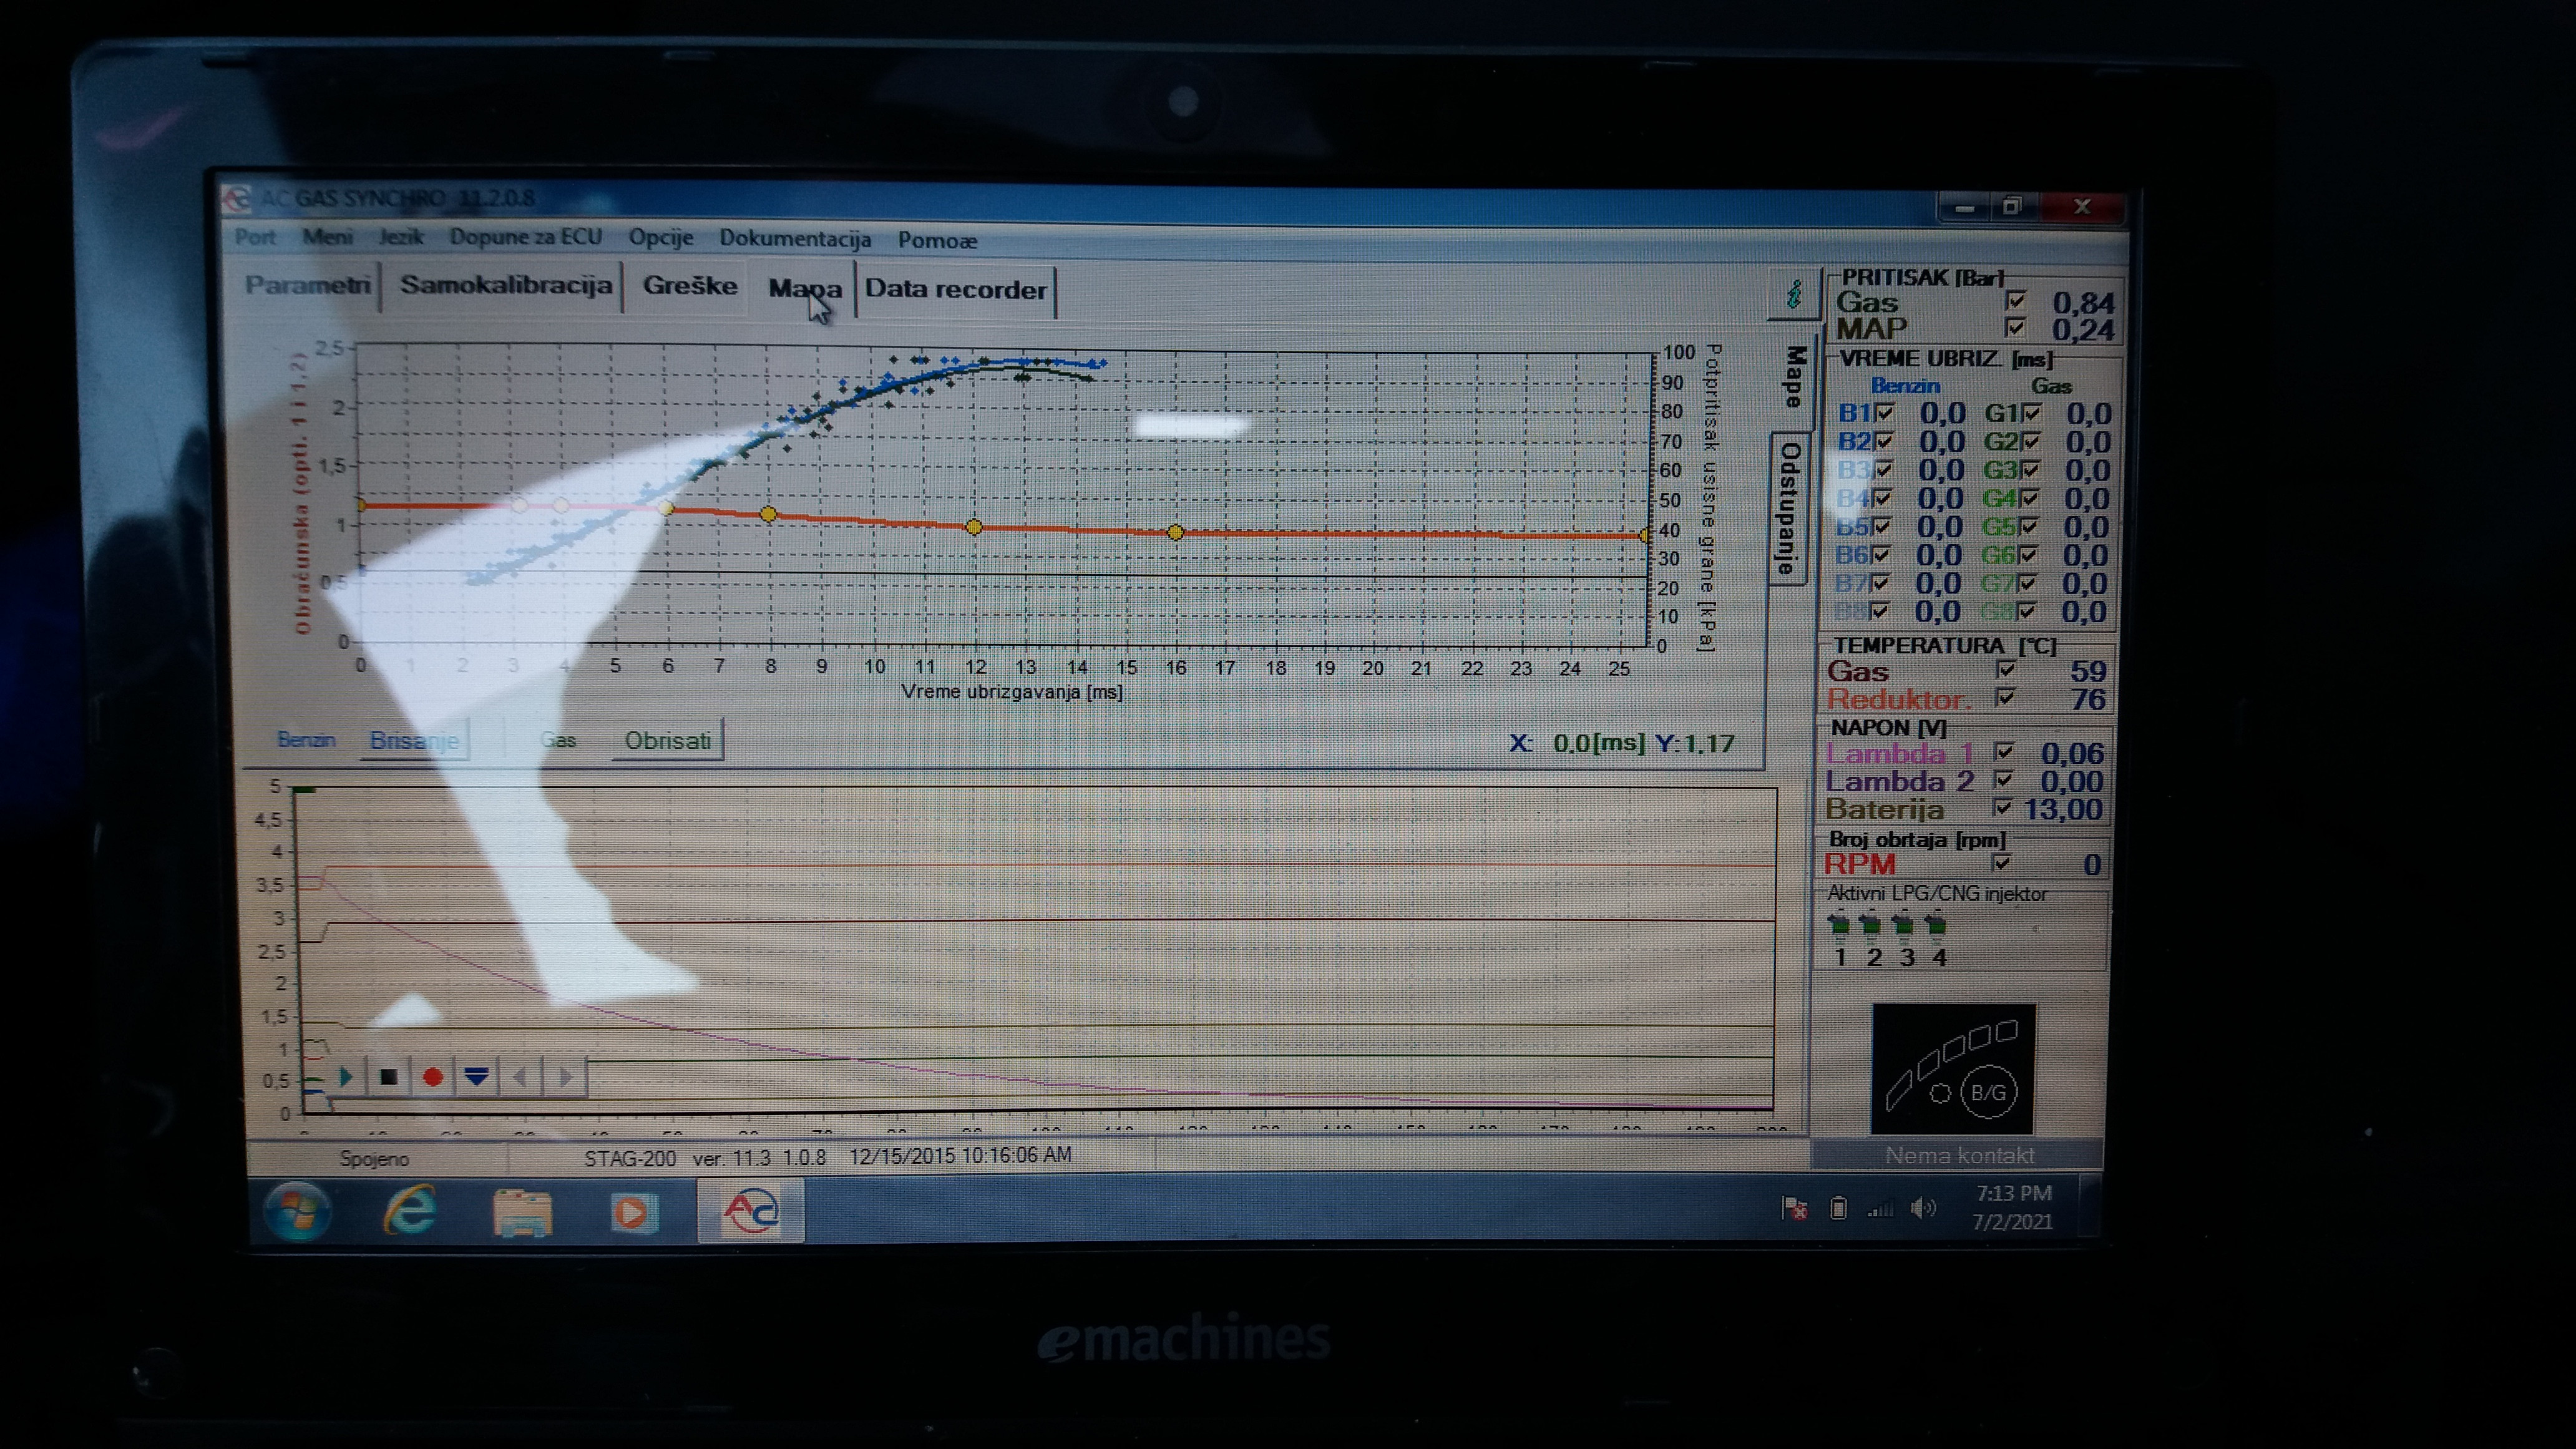Toggle the Lambda 1 voltage checkbox
Screen dimensions: 2576x1449
[2003, 751]
